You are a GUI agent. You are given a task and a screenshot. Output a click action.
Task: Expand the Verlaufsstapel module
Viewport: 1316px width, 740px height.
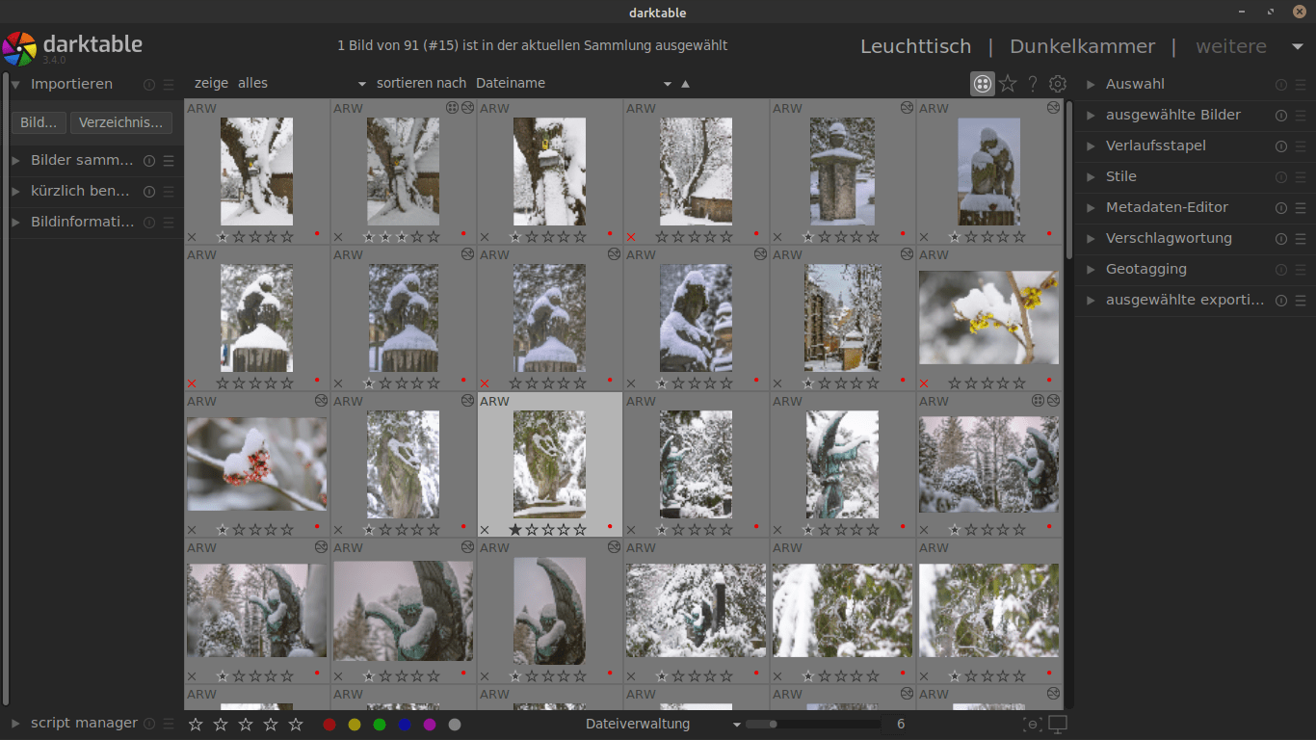click(1091, 146)
